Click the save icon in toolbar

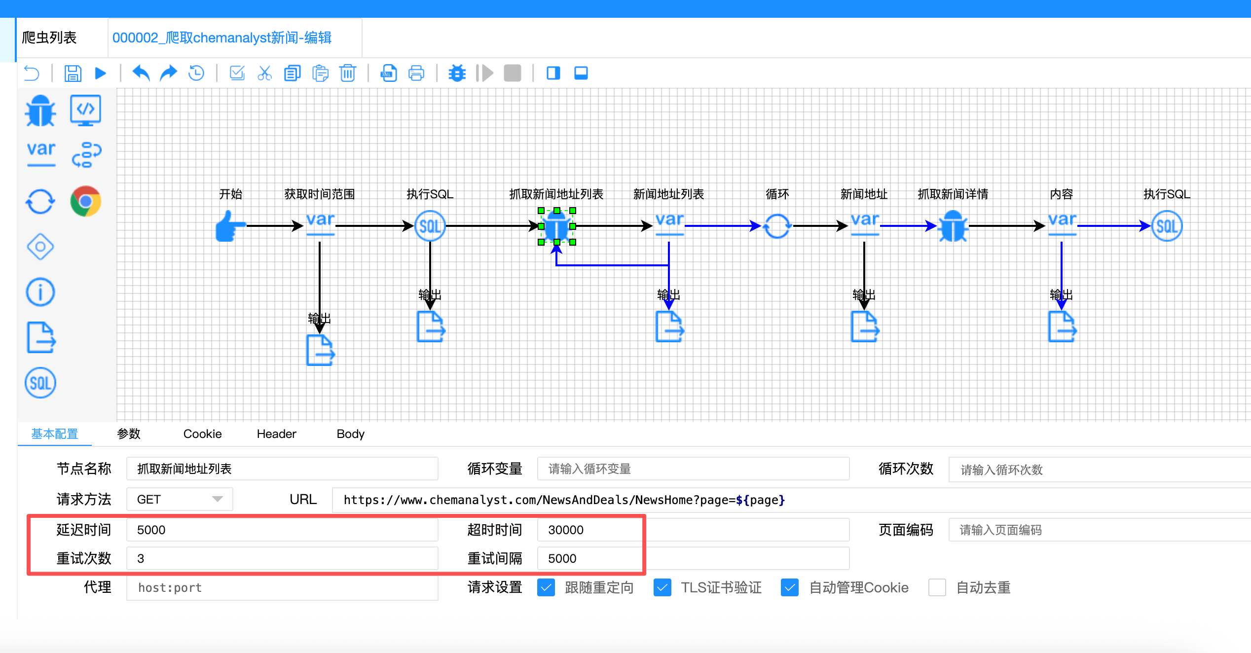[x=73, y=73]
